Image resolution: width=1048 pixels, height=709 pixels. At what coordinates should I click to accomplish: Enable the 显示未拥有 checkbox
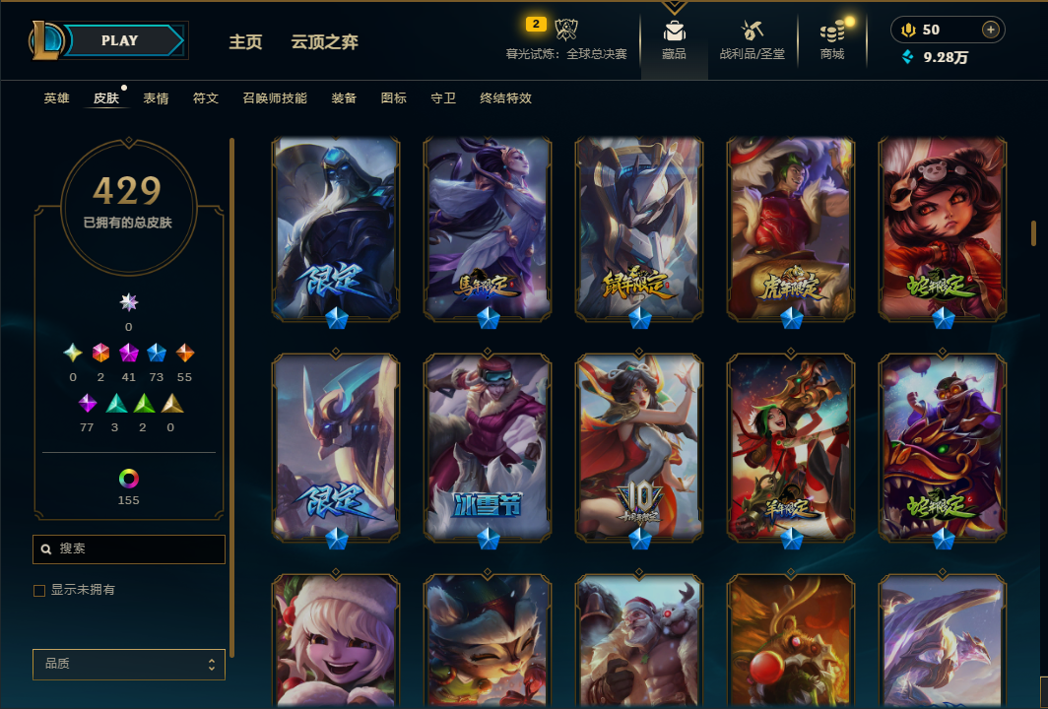point(39,590)
